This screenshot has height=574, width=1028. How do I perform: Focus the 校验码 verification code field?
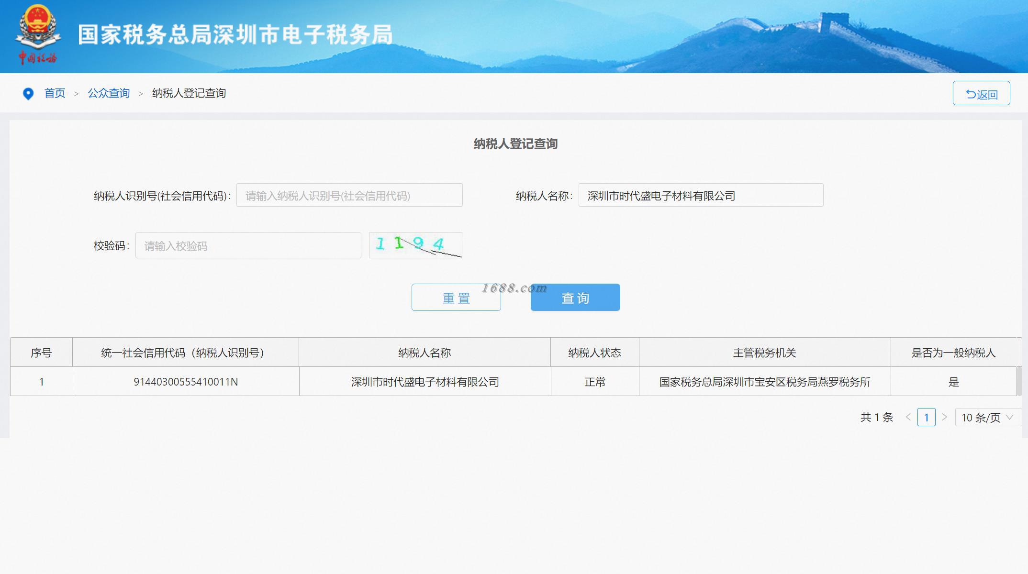(248, 246)
